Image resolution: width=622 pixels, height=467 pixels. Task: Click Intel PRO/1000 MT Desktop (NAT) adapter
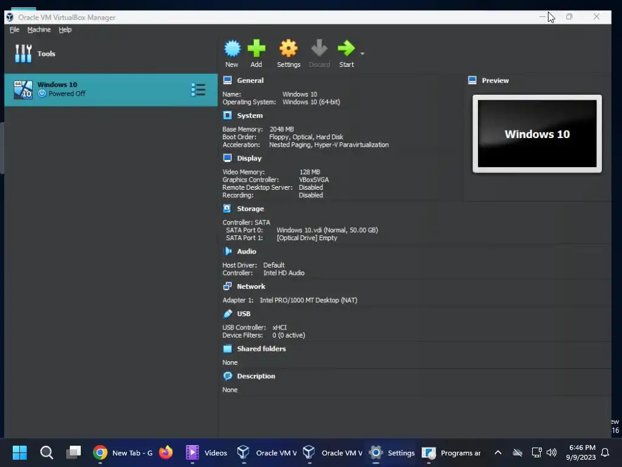[308, 300]
